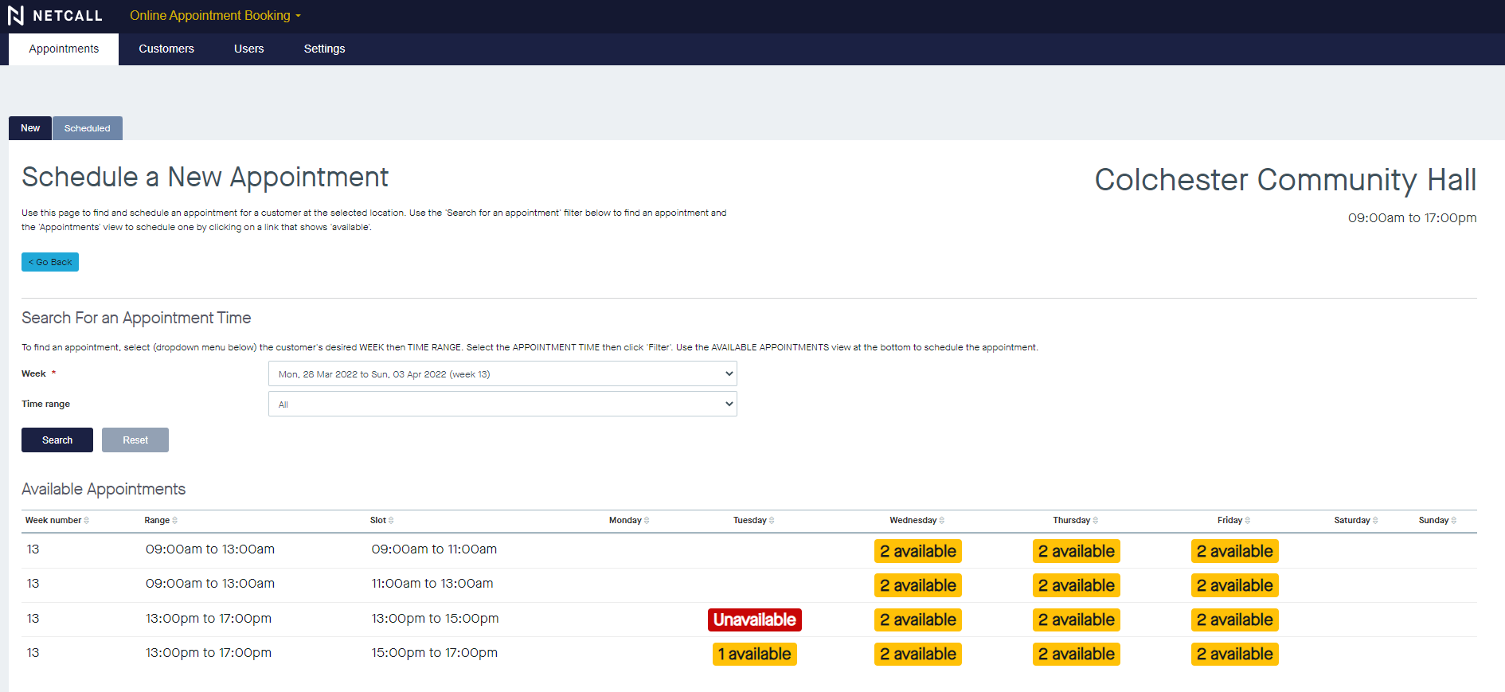The height and width of the screenshot is (692, 1505).
Task: Switch to the Customers tab
Action: pyautogui.click(x=166, y=49)
